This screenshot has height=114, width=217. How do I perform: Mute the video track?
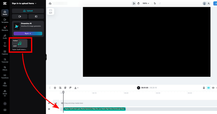coord(49,103)
